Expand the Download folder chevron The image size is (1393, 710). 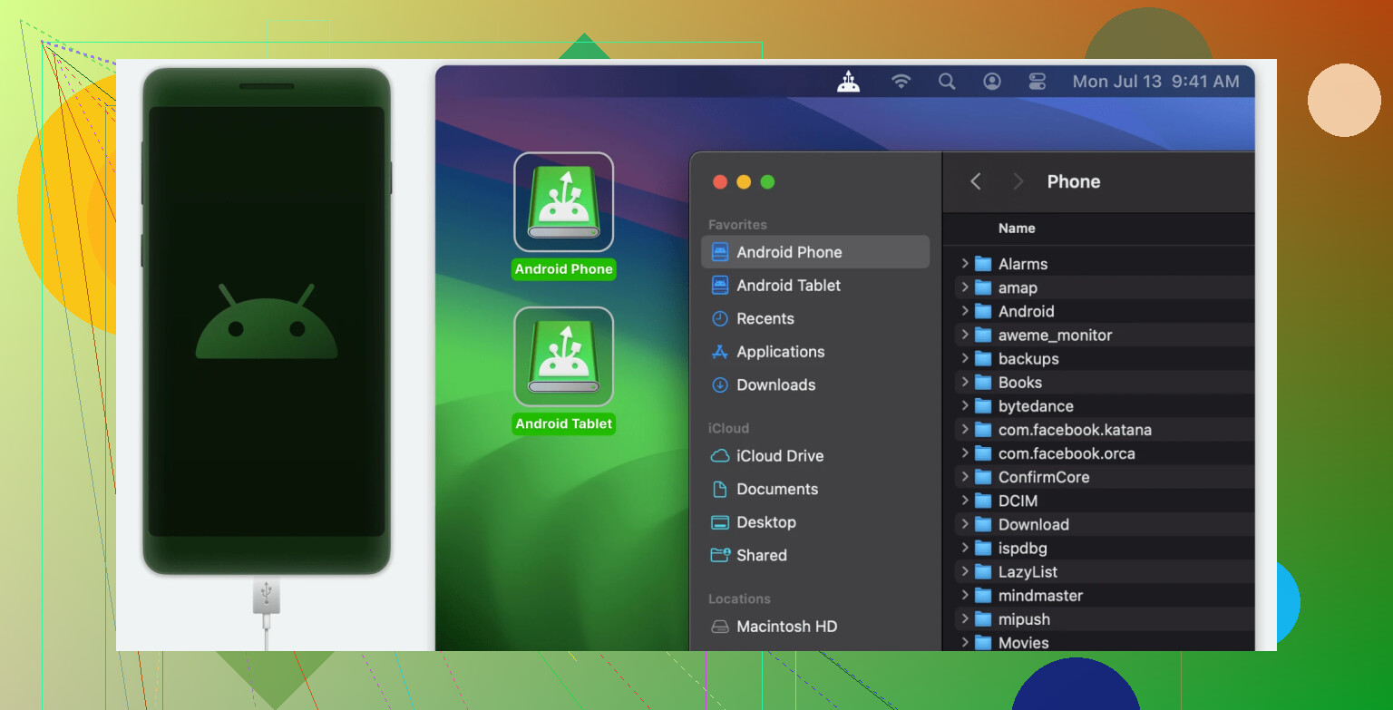965,524
